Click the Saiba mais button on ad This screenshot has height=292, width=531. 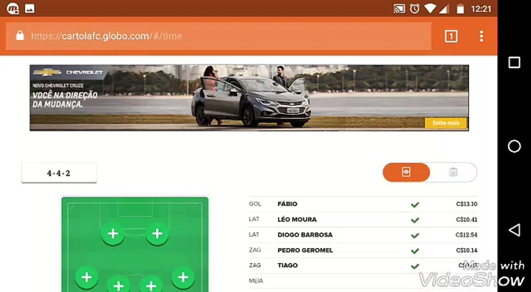[446, 123]
